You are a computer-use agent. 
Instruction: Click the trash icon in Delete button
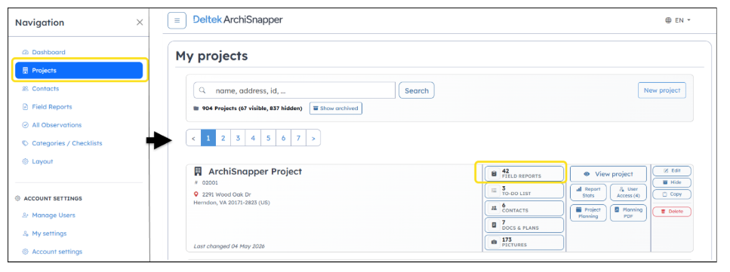click(663, 212)
